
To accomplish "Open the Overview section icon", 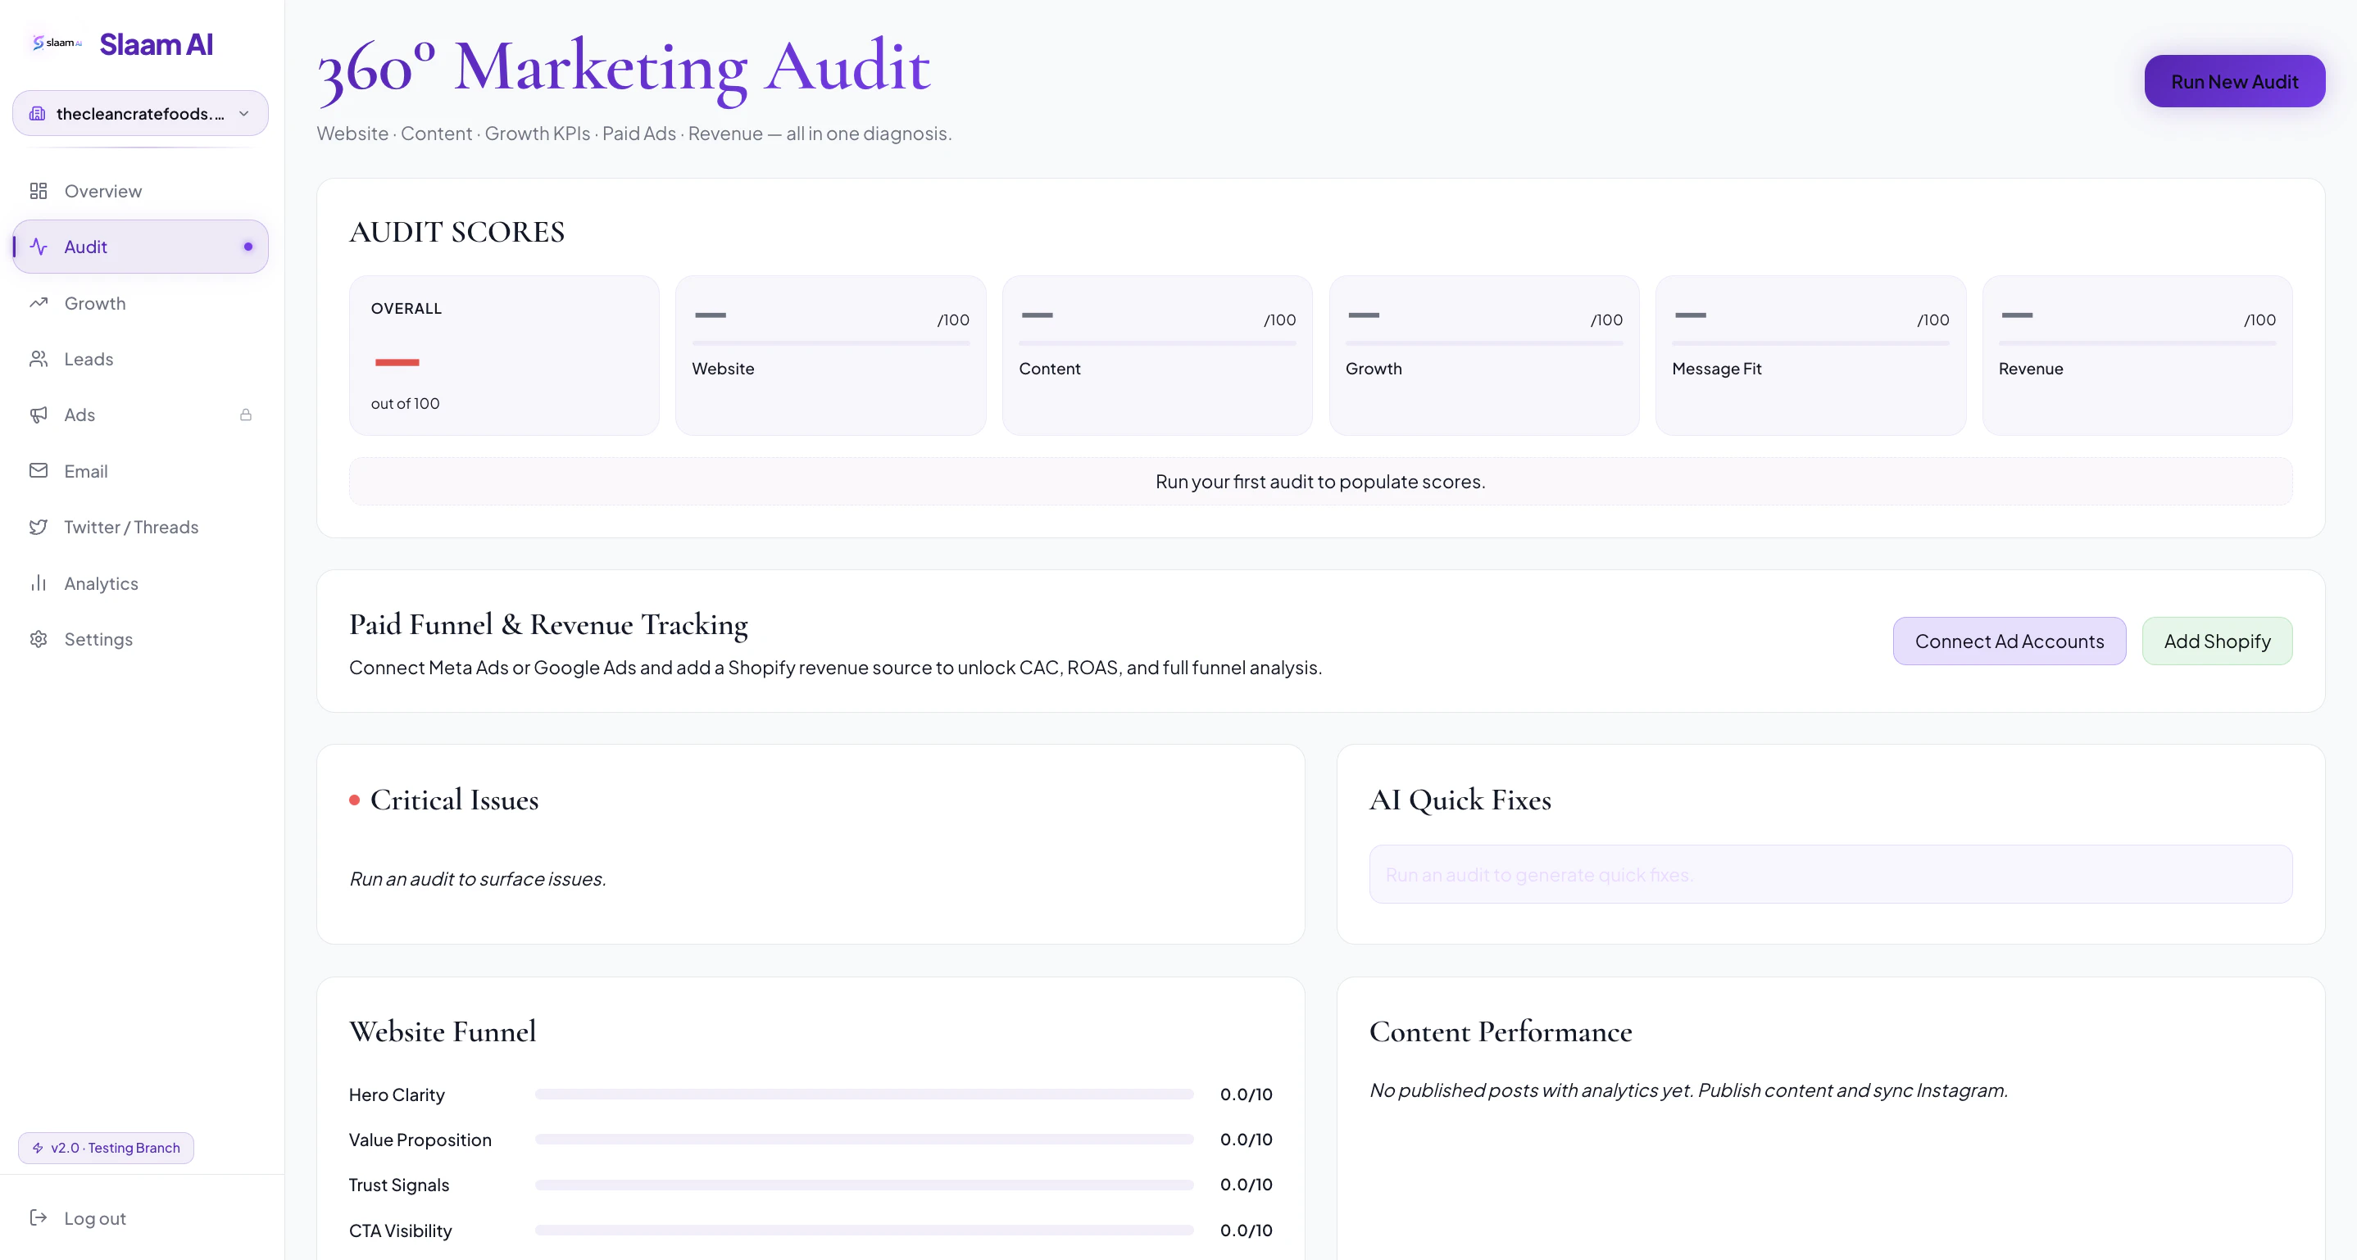I will tap(39, 190).
